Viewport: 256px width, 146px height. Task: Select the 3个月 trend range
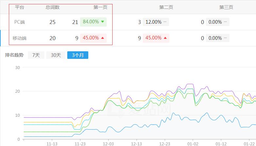(77, 55)
